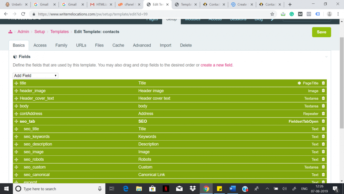Reload the page using browser refresh icon

pyautogui.click(x=23, y=14)
